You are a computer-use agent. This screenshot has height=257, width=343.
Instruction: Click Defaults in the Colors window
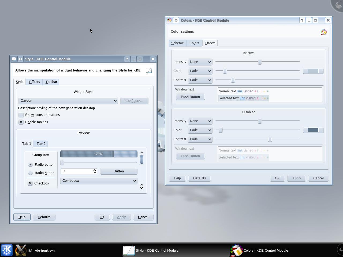[x=199, y=178]
